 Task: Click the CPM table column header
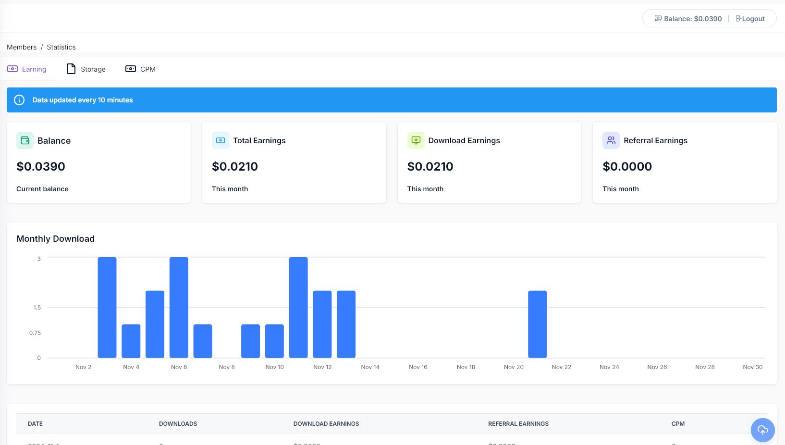678,424
